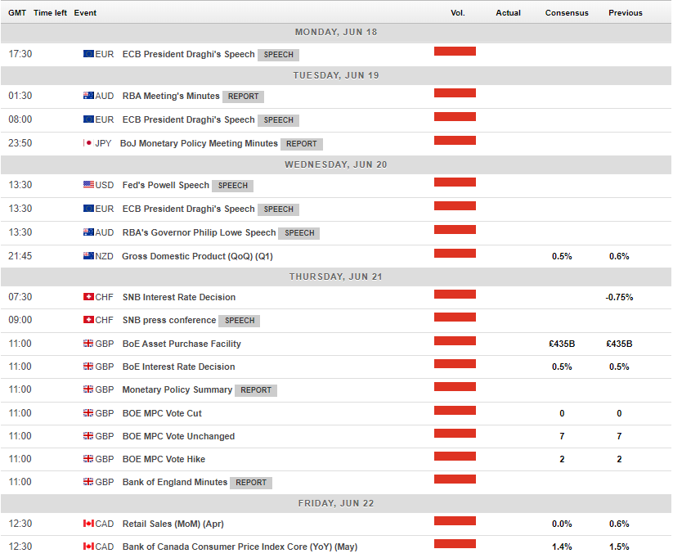
Task: Open the Retail Sales (MoM) (Apr) event
Action: (173, 524)
